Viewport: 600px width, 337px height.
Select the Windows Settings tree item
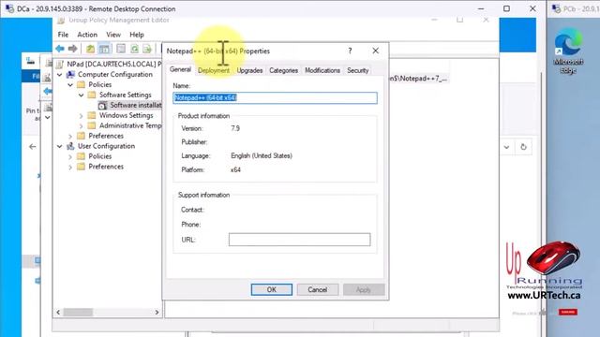[x=126, y=115]
